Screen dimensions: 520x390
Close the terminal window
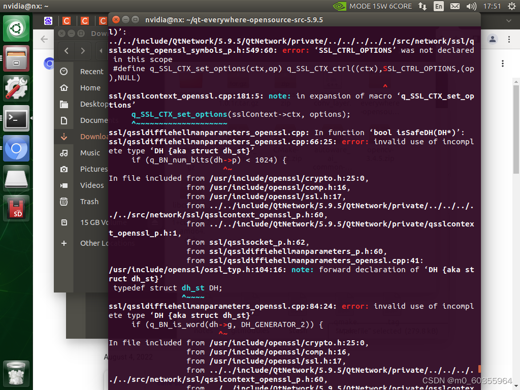click(116, 20)
